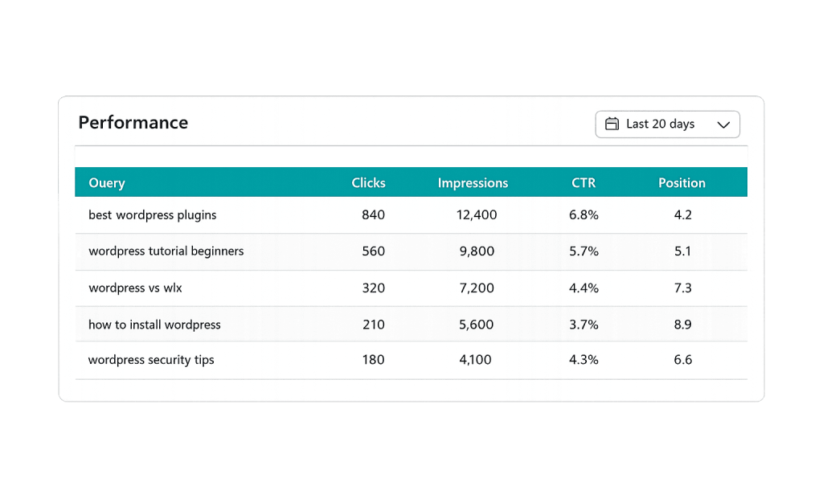
Task: Click the 5,600 impressions cell
Action: pyautogui.click(x=476, y=325)
